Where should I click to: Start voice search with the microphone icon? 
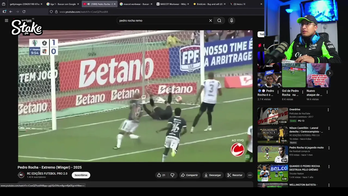point(232,20)
